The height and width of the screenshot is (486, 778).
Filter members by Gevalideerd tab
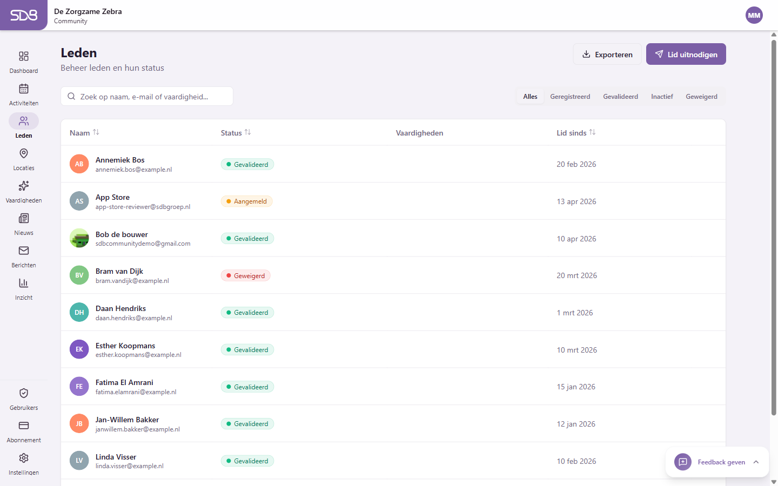[620, 97]
